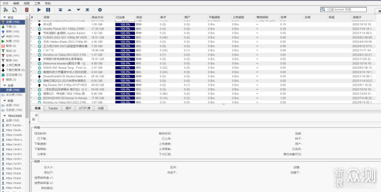Open the 视图 menu
The image size is (381, 192).
(27, 3)
